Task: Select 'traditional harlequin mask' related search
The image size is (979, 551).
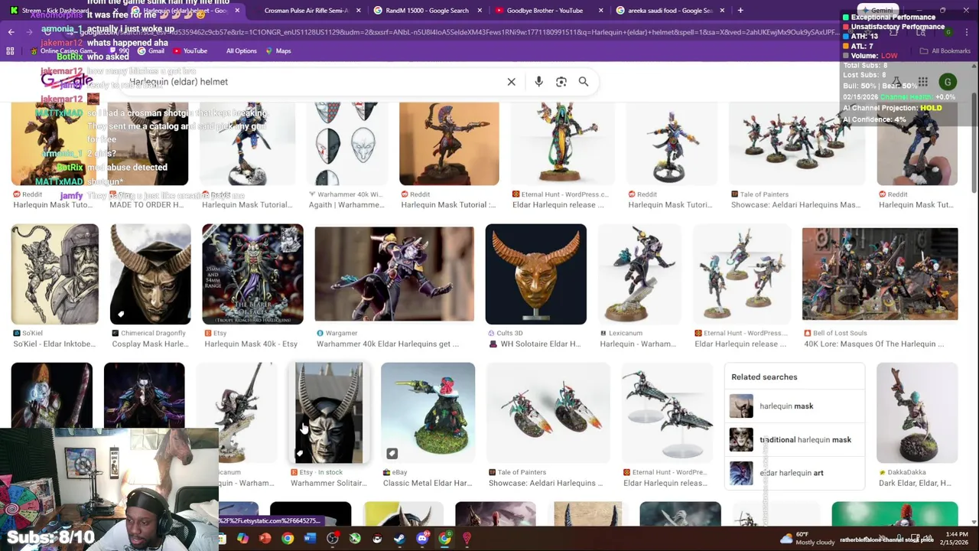Action: pyautogui.click(x=794, y=440)
